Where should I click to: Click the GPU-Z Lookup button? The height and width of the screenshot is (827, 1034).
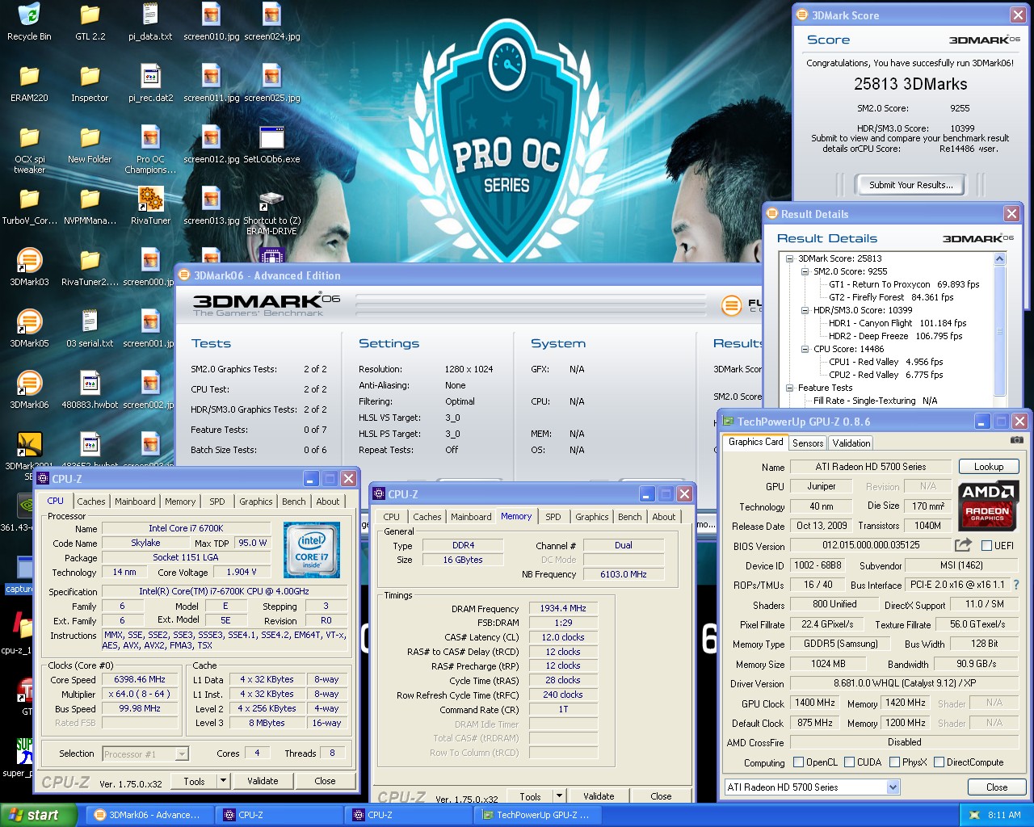989,467
